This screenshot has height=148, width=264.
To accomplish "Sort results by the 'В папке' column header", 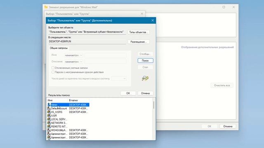I will coord(79,100).
